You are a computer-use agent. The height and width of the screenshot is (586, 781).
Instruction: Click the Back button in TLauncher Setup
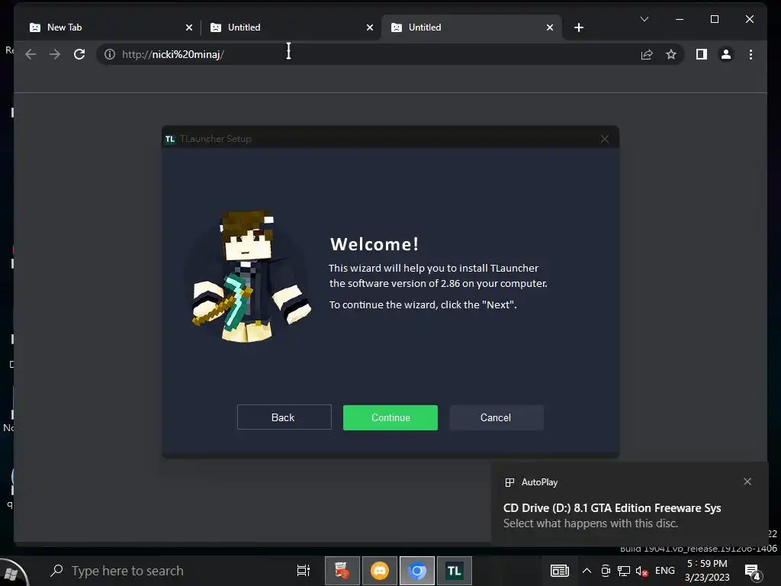[284, 417]
